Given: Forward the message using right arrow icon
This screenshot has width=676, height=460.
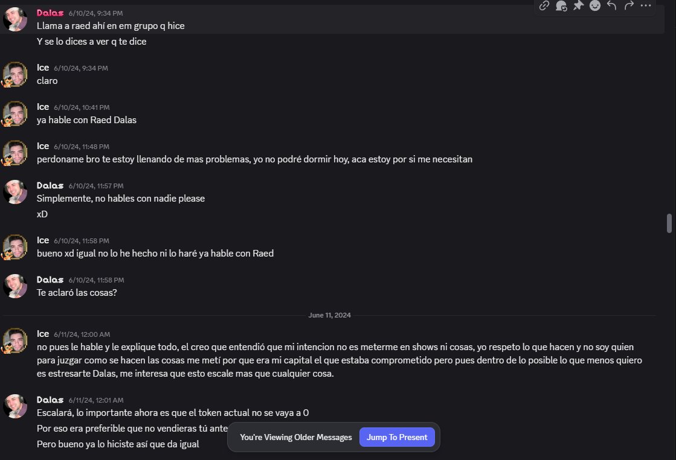Looking at the screenshot, I should (629, 5).
